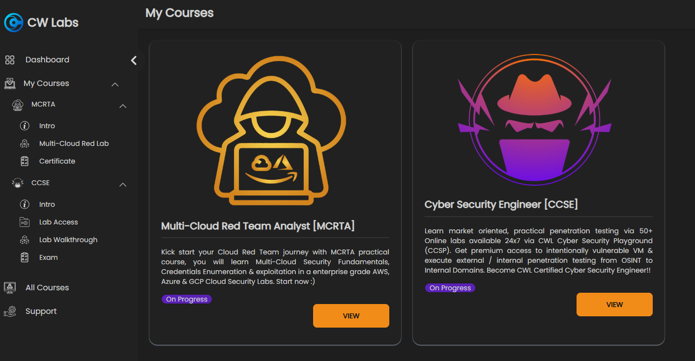Viewport: 695px width, 361px height.
Task: Open the Support page
Action: pos(41,311)
